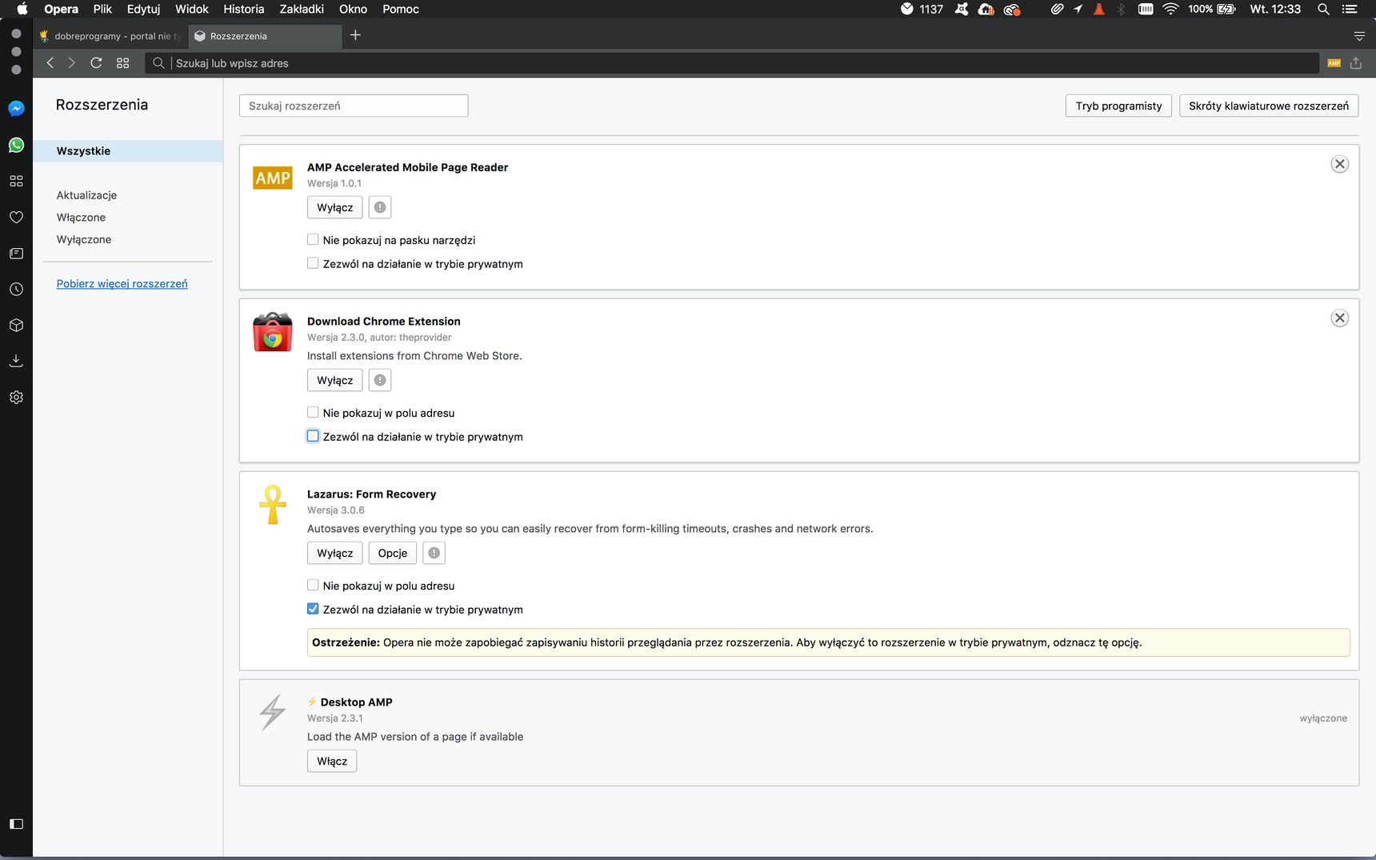The height and width of the screenshot is (860, 1376).
Task: Click the Lazarus ankh extension icon
Action: click(273, 505)
